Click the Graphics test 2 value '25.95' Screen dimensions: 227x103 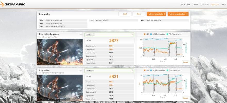pos(111,92)
